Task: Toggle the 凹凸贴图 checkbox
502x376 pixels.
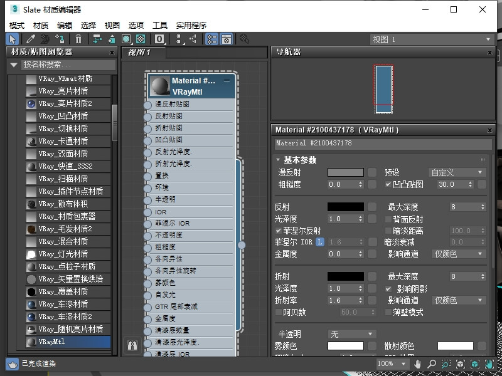Action: click(388, 184)
